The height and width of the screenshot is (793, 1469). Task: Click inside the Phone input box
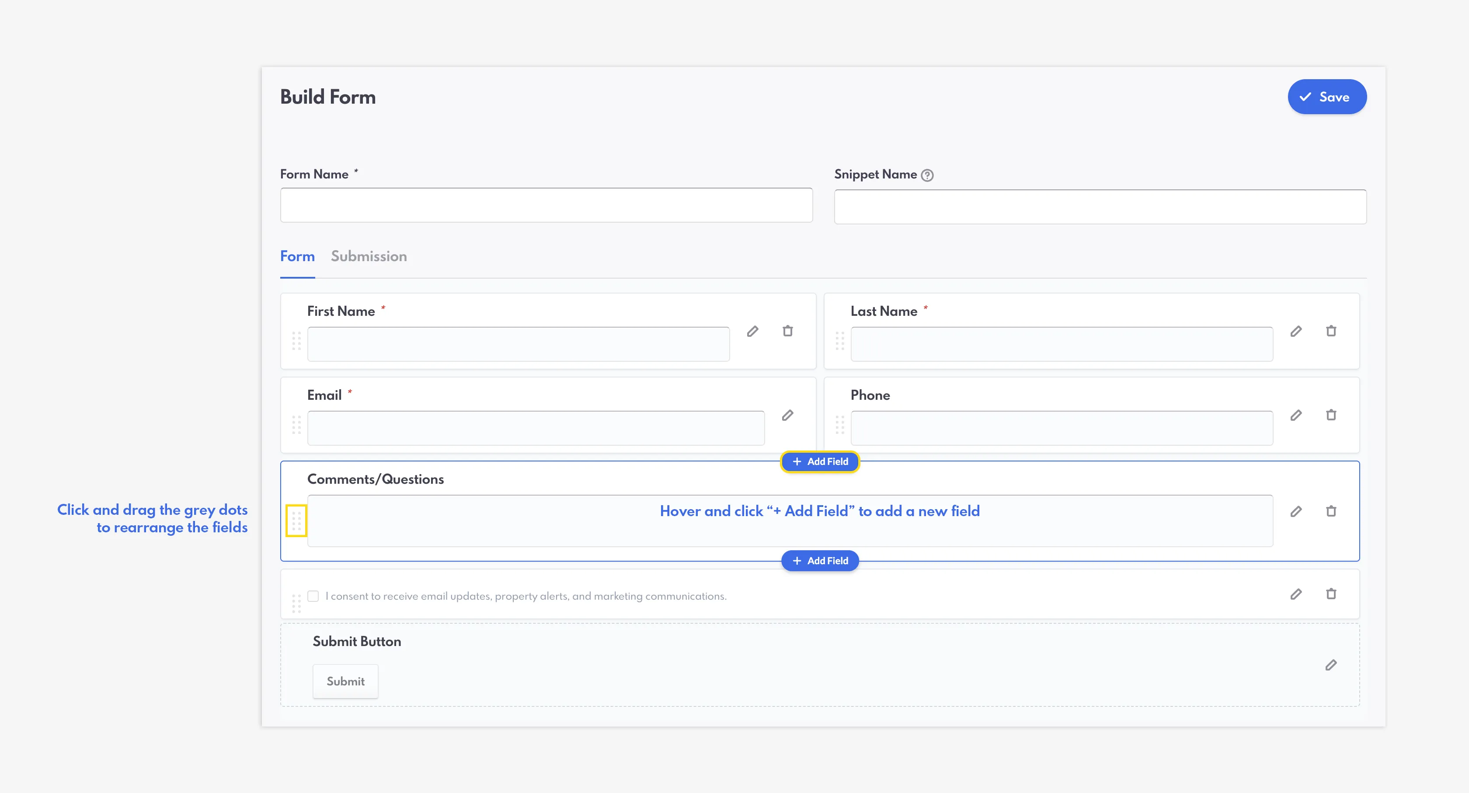click(1062, 428)
